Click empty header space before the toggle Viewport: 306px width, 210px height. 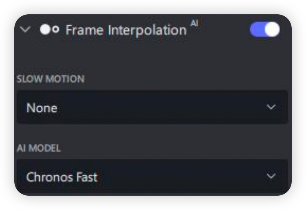pos(223,30)
